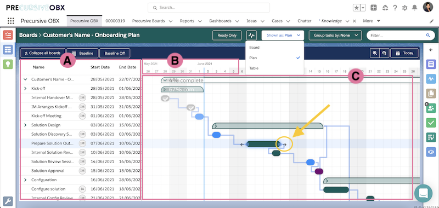Image resolution: width=439 pixels, height=208 pixels.
Task: Open the activity pulse icon in header
Action: [251, 36]
